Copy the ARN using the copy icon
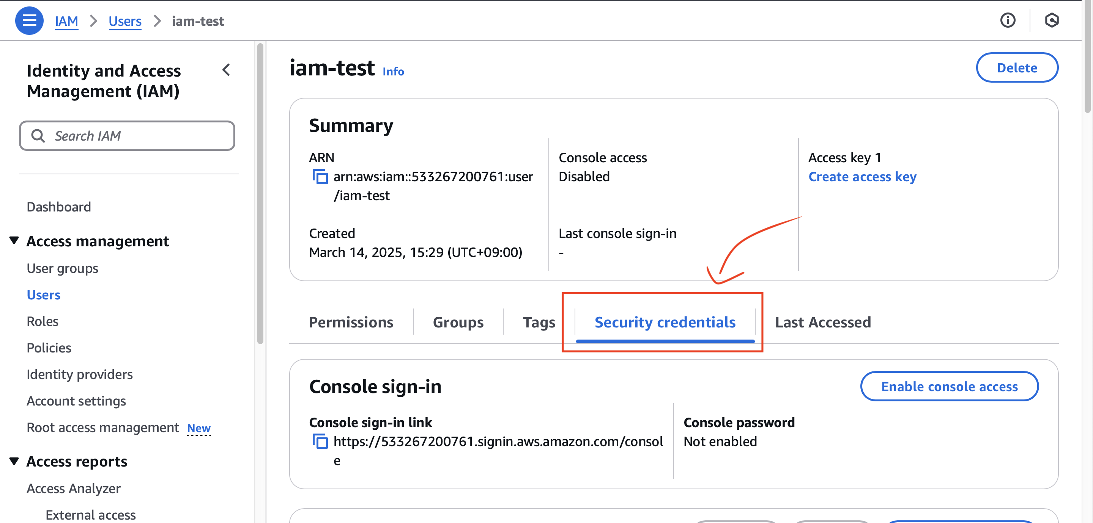The height and width of the screenshot is (523, 1093). tap(320, 176)
